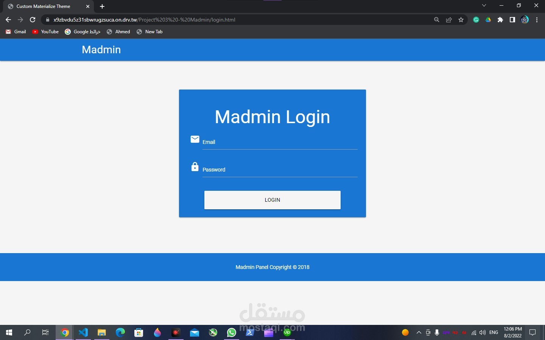This screenshot has height=340, width=545.
Task: Open the Chrome extensions puzzle icon
Action: (500, 20)
